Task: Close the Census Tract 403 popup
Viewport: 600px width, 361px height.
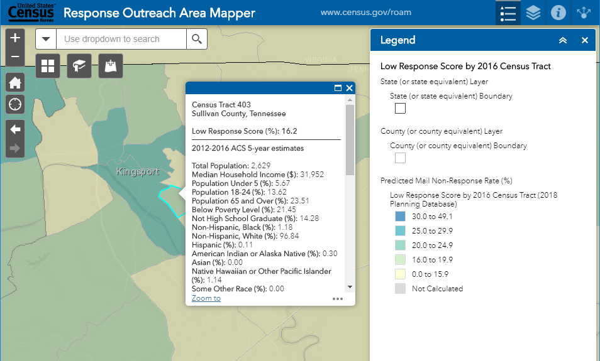Action: point(349,88)
